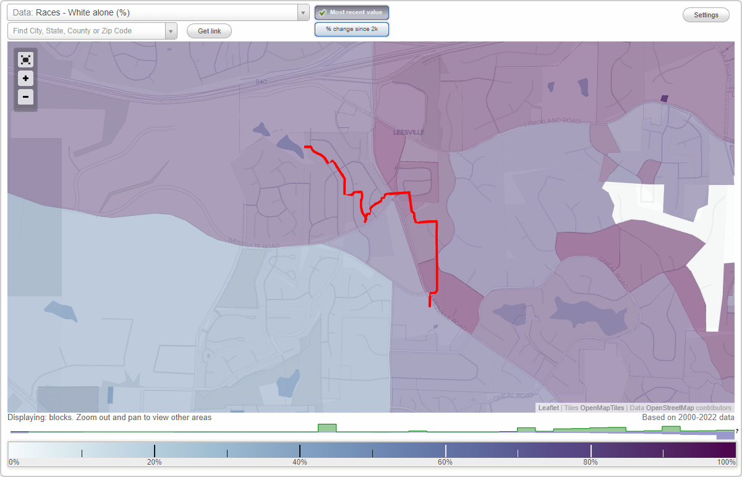Open the Data selector dropdown arrow
The width and height of the screenshot is (742, 477).
coord(303,12)
